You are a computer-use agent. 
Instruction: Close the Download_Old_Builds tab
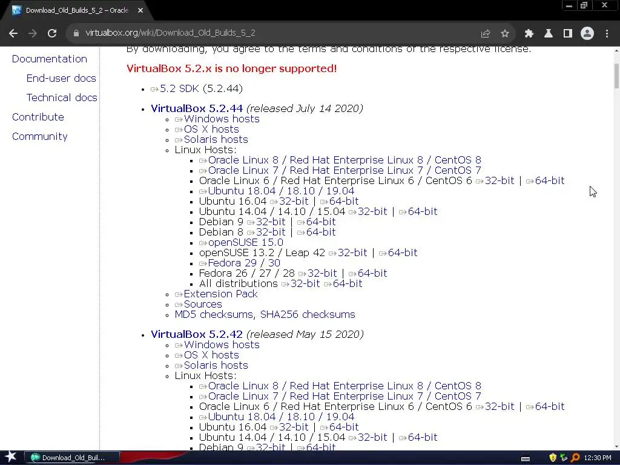[x=140, y=11]
